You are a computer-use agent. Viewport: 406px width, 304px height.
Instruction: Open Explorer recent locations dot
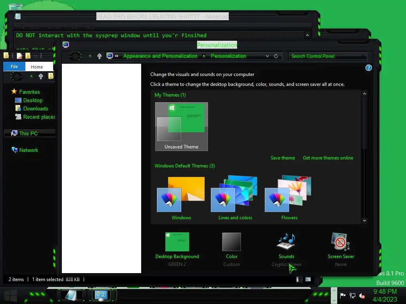coord(31,76)
